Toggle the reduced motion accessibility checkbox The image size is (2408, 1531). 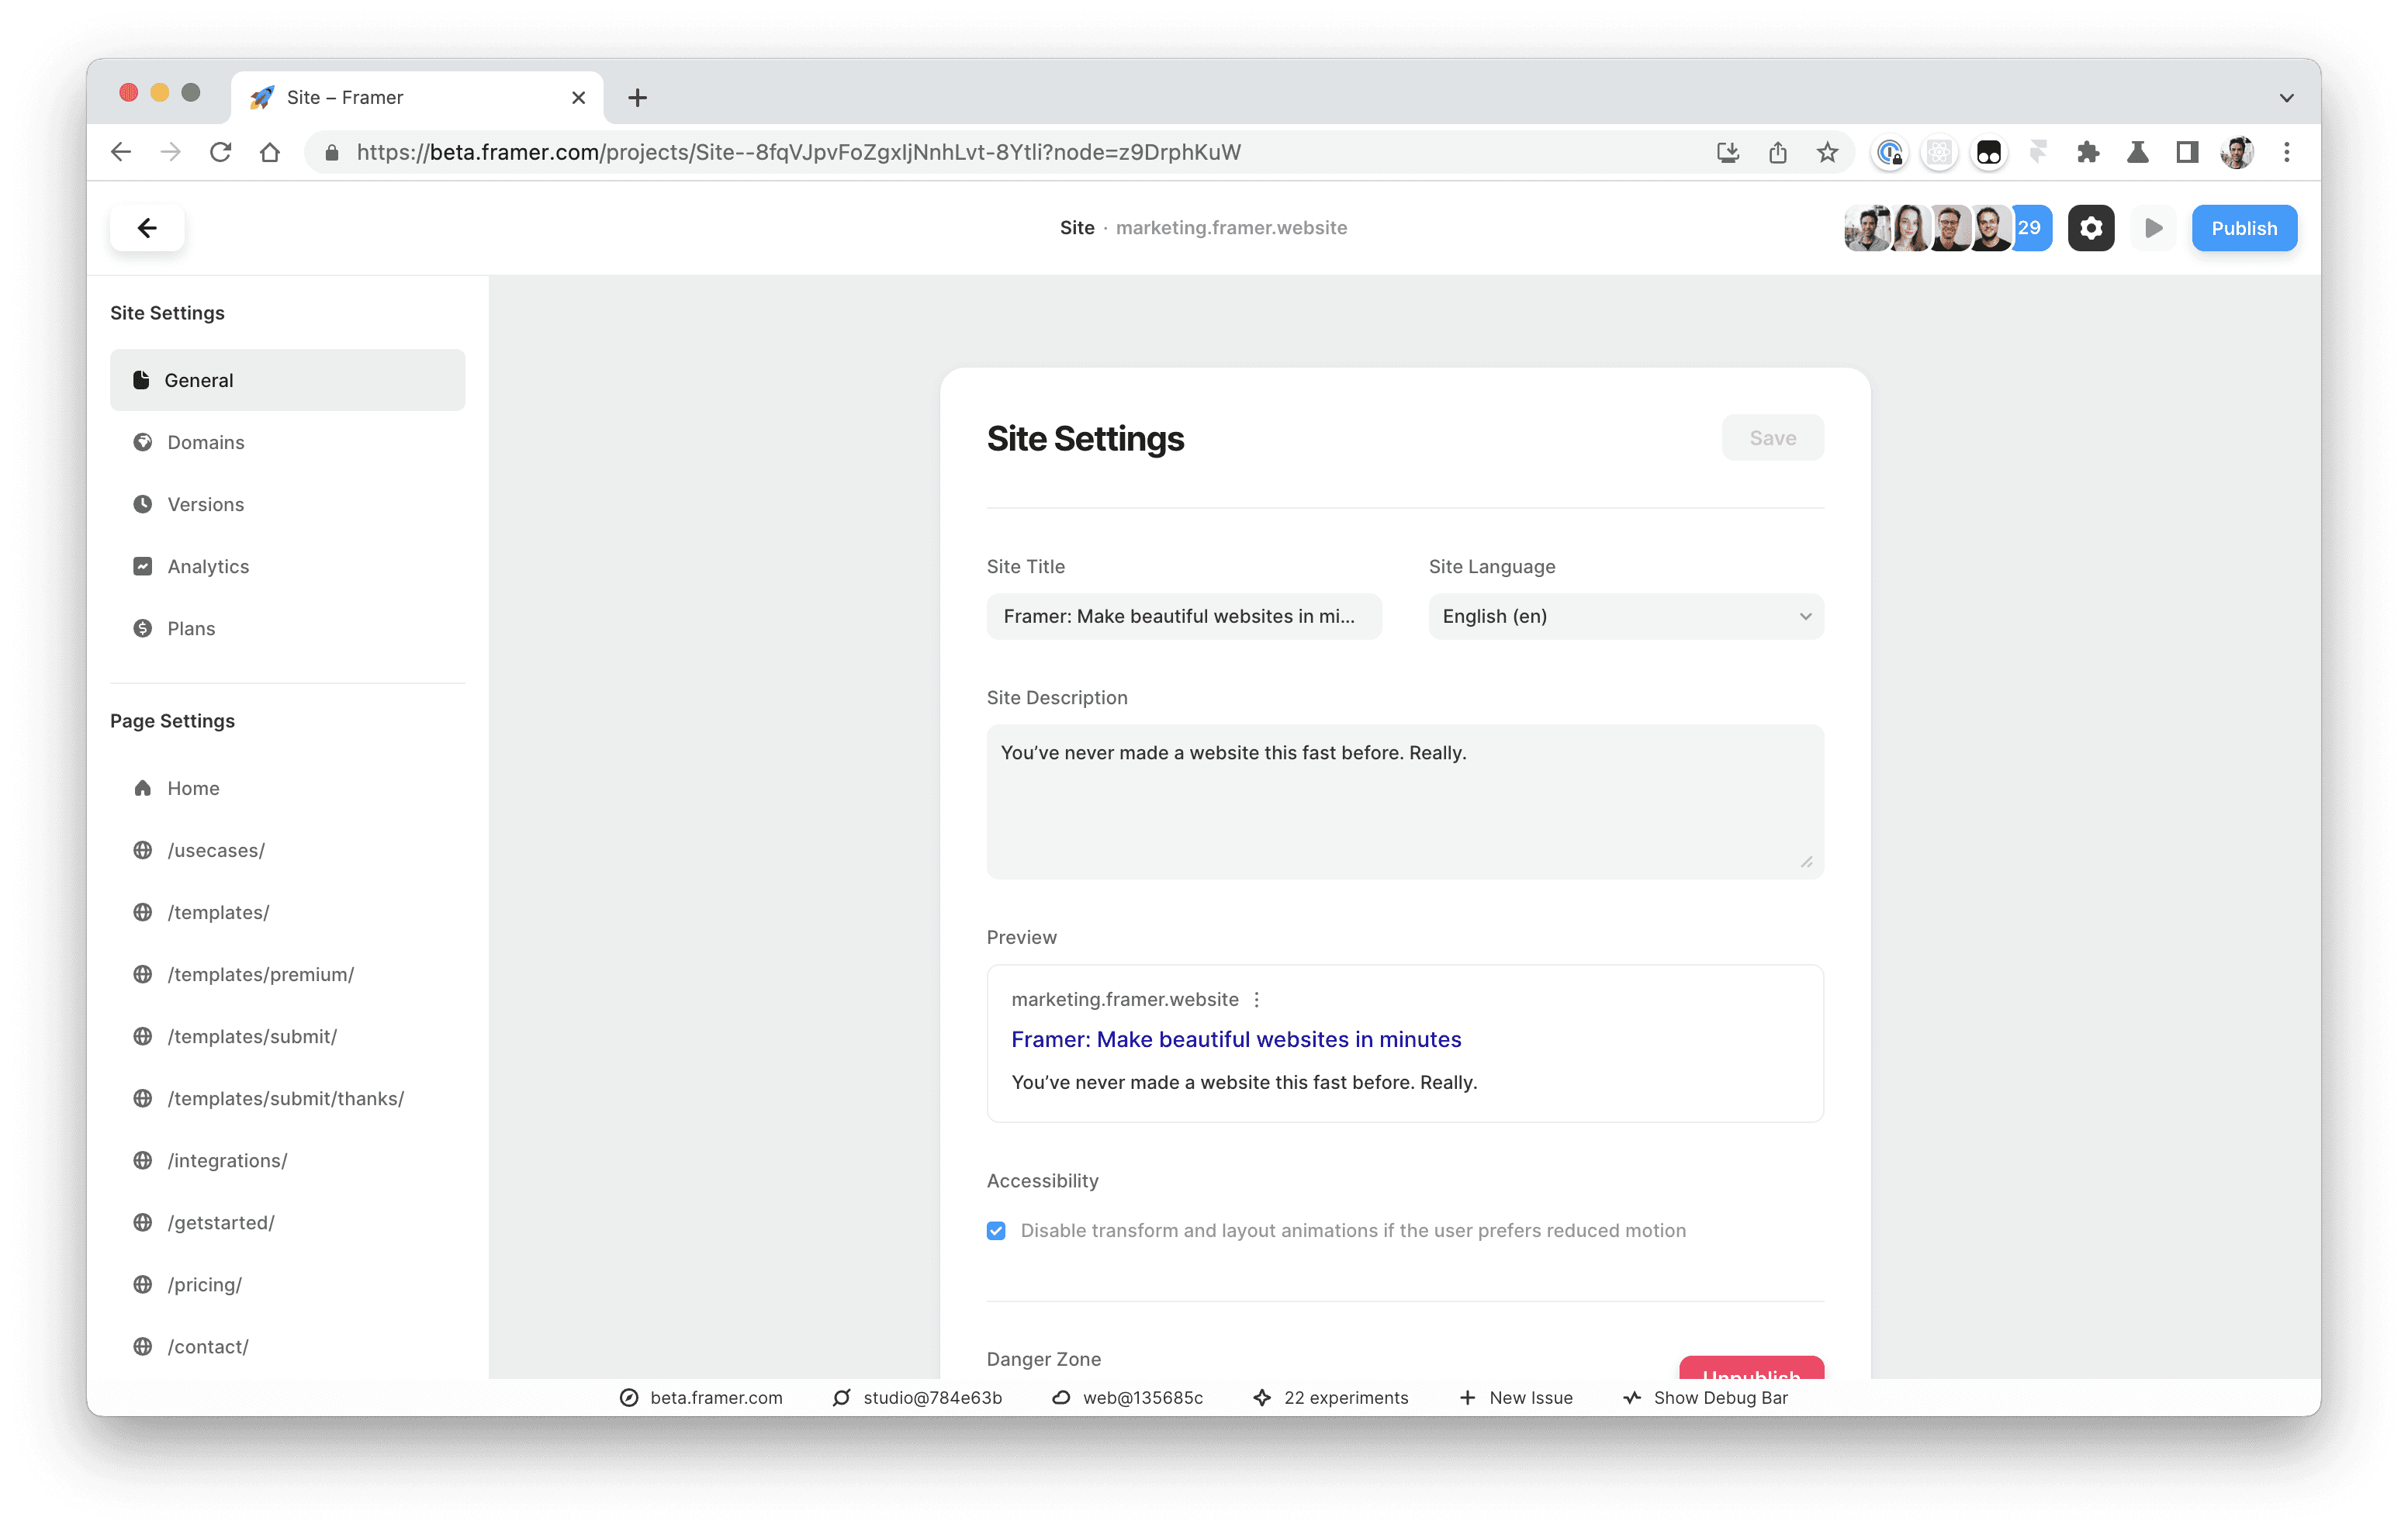click(x=996, y=1230)
